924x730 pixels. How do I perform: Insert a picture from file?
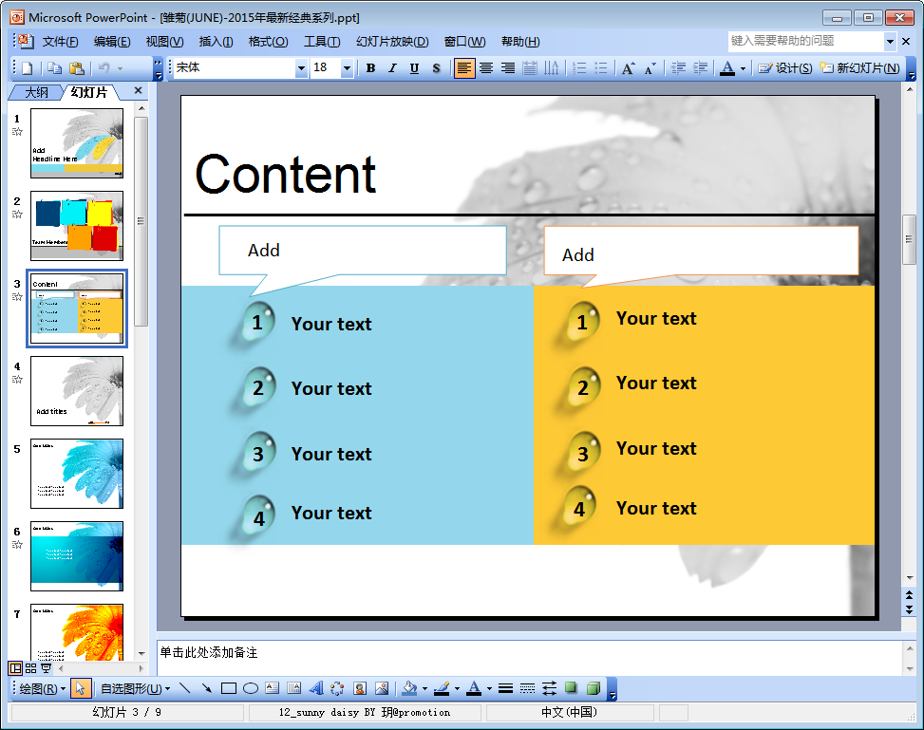[381, 688]
